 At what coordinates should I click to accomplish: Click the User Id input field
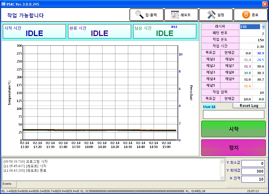coord(233,114)
